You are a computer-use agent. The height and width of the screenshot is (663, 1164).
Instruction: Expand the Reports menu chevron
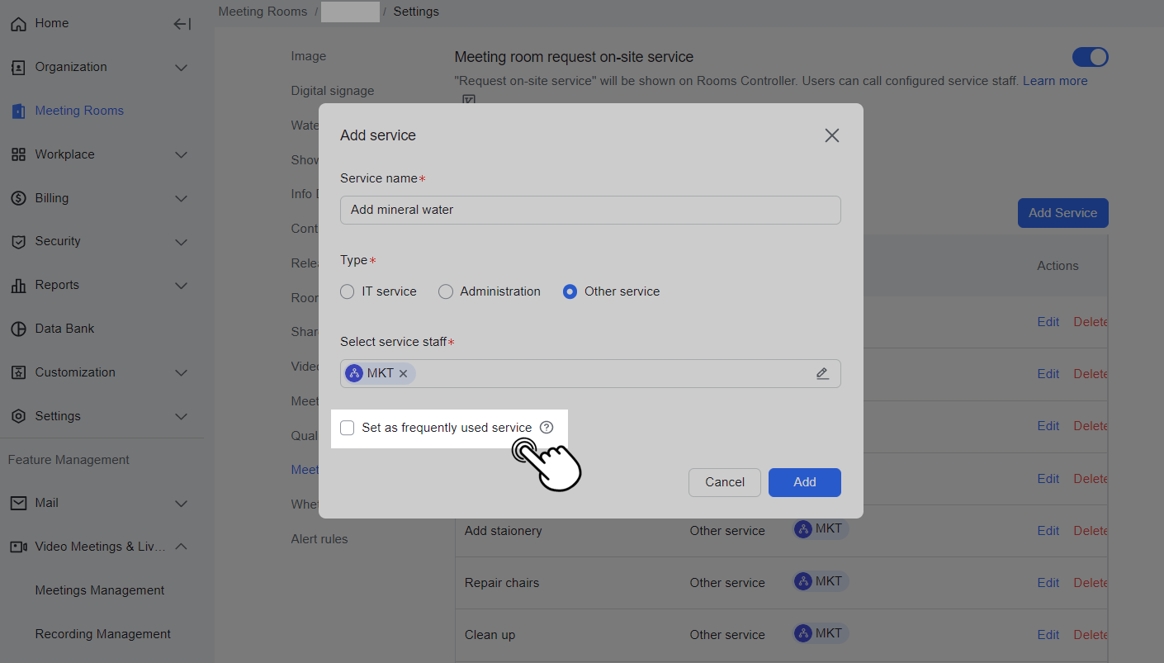point(182,286)
